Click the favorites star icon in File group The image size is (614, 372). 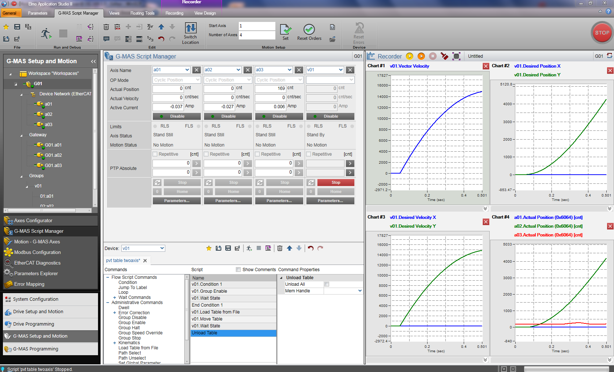tap(6, 27)
